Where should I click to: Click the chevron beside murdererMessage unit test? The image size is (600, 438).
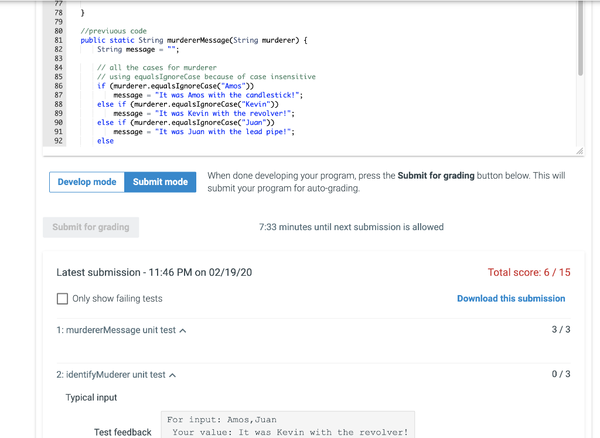(182, 330)
